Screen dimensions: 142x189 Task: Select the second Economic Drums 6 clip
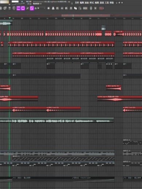(63, 55)
